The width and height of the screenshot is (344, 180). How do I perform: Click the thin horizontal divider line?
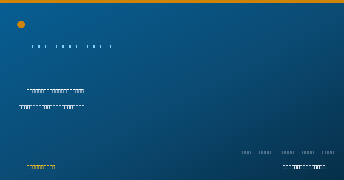[x=172, y=136]
